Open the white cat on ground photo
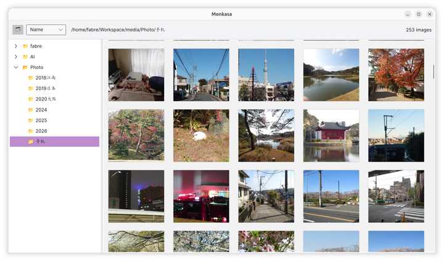This screenshot has width=444, height=261. tap(201, 136)
